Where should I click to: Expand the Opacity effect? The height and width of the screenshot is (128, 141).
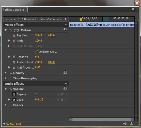[6, 73]
